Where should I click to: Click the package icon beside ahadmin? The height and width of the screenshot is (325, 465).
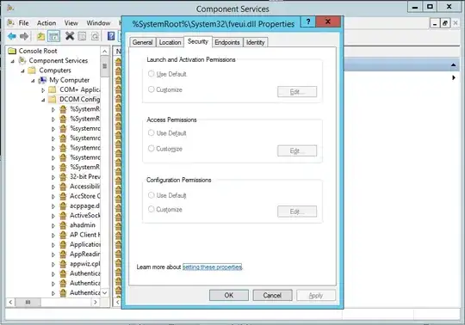click(63, 225)
